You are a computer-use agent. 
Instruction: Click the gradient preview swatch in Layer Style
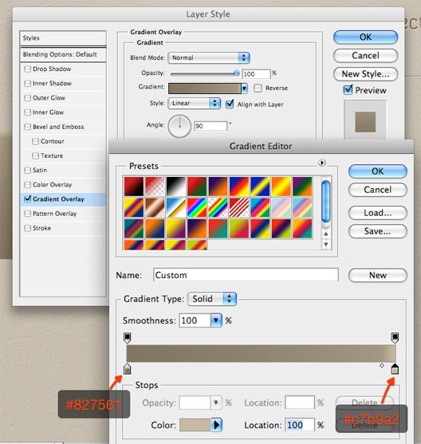pos(205,88)
